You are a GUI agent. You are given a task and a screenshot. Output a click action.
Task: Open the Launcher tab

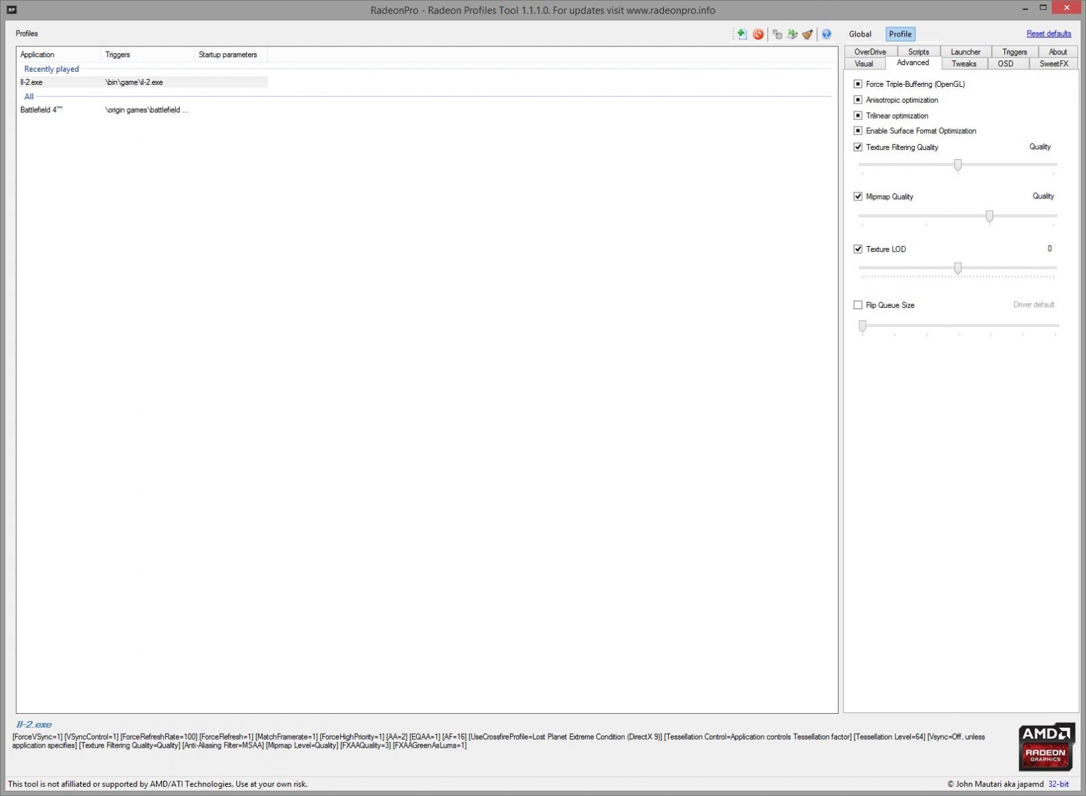coord(965,52)
